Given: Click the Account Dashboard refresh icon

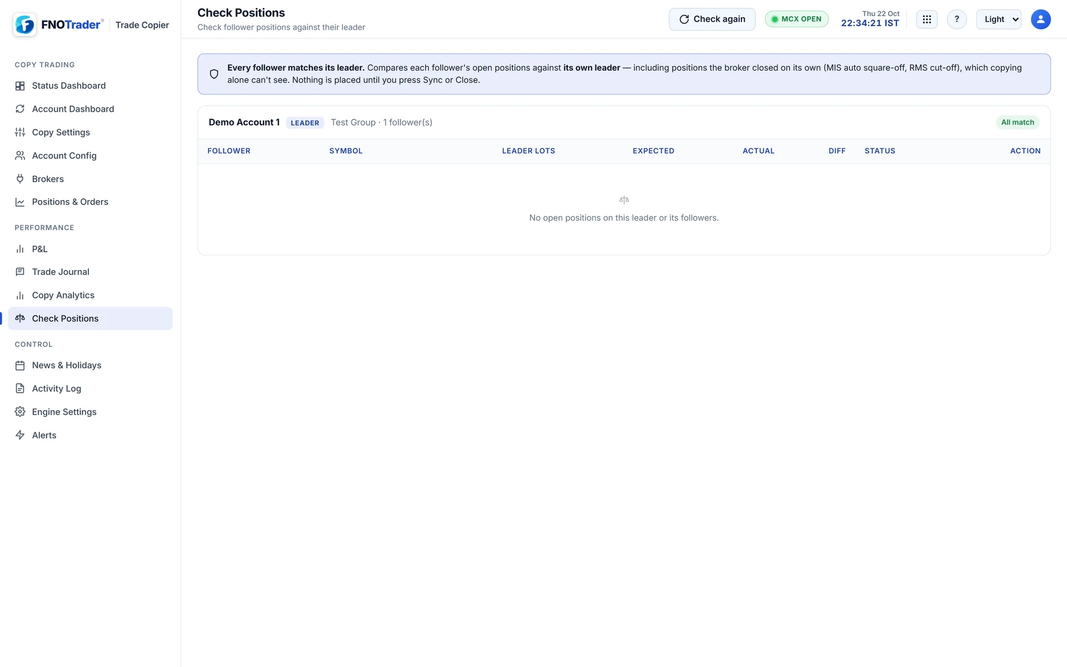Looking at the screenshot, I should coord(20,109).
